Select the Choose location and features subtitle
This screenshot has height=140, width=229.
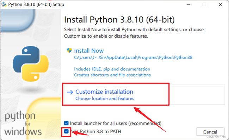click(105, 99)
